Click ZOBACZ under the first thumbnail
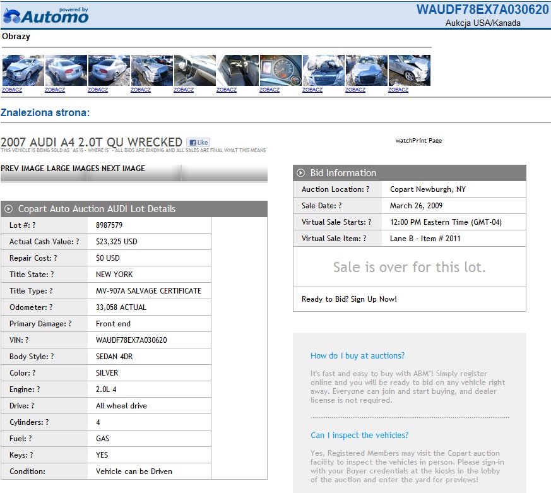This screenshot has width=551, height=493. point(12,90)
